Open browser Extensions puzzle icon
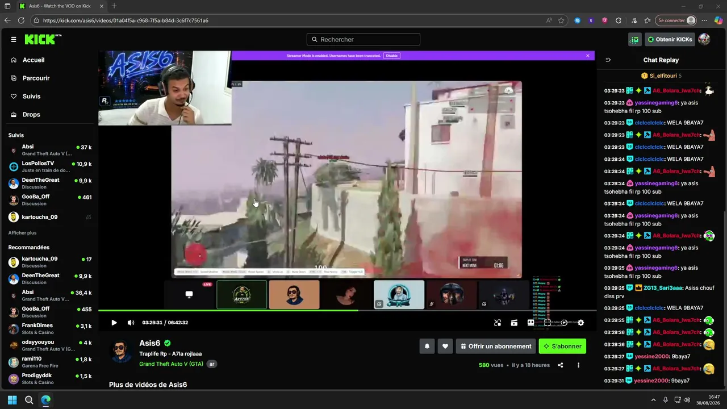This screenshot has height=409, width=727. tap(619, 20)
